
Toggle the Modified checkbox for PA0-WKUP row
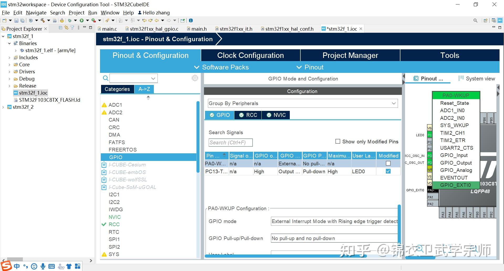tap(388, 163)
